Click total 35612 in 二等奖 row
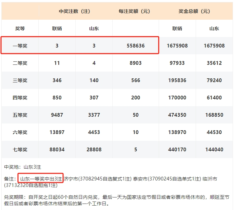Viewport: 235px width, 210px height. click(x=214, y=63)
